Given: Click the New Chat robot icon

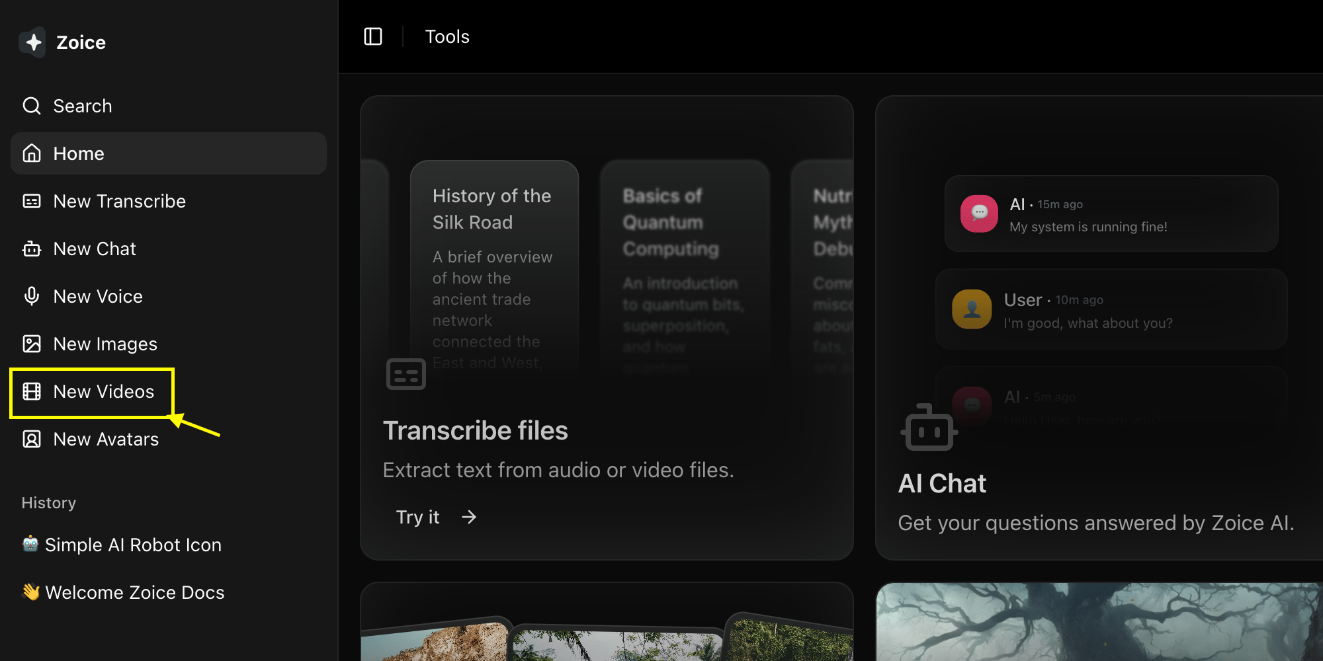Looking at the screenshot, I should point(32,249).
